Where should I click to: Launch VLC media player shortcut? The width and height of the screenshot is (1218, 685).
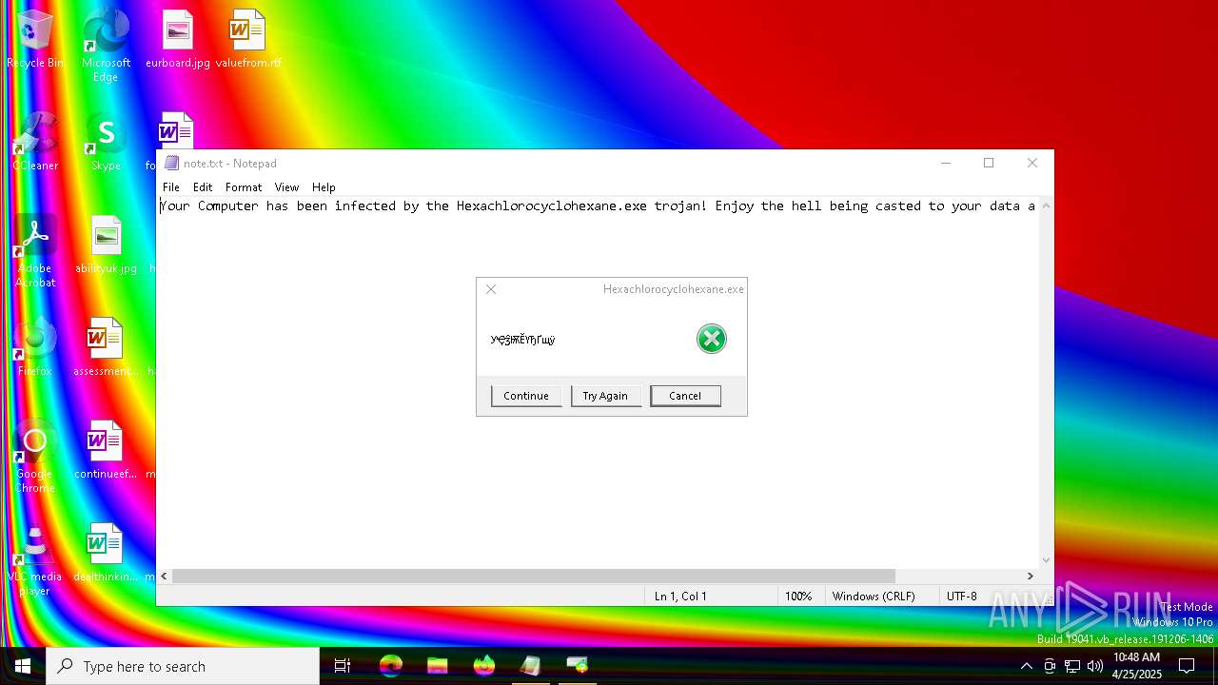click(35, 558)
